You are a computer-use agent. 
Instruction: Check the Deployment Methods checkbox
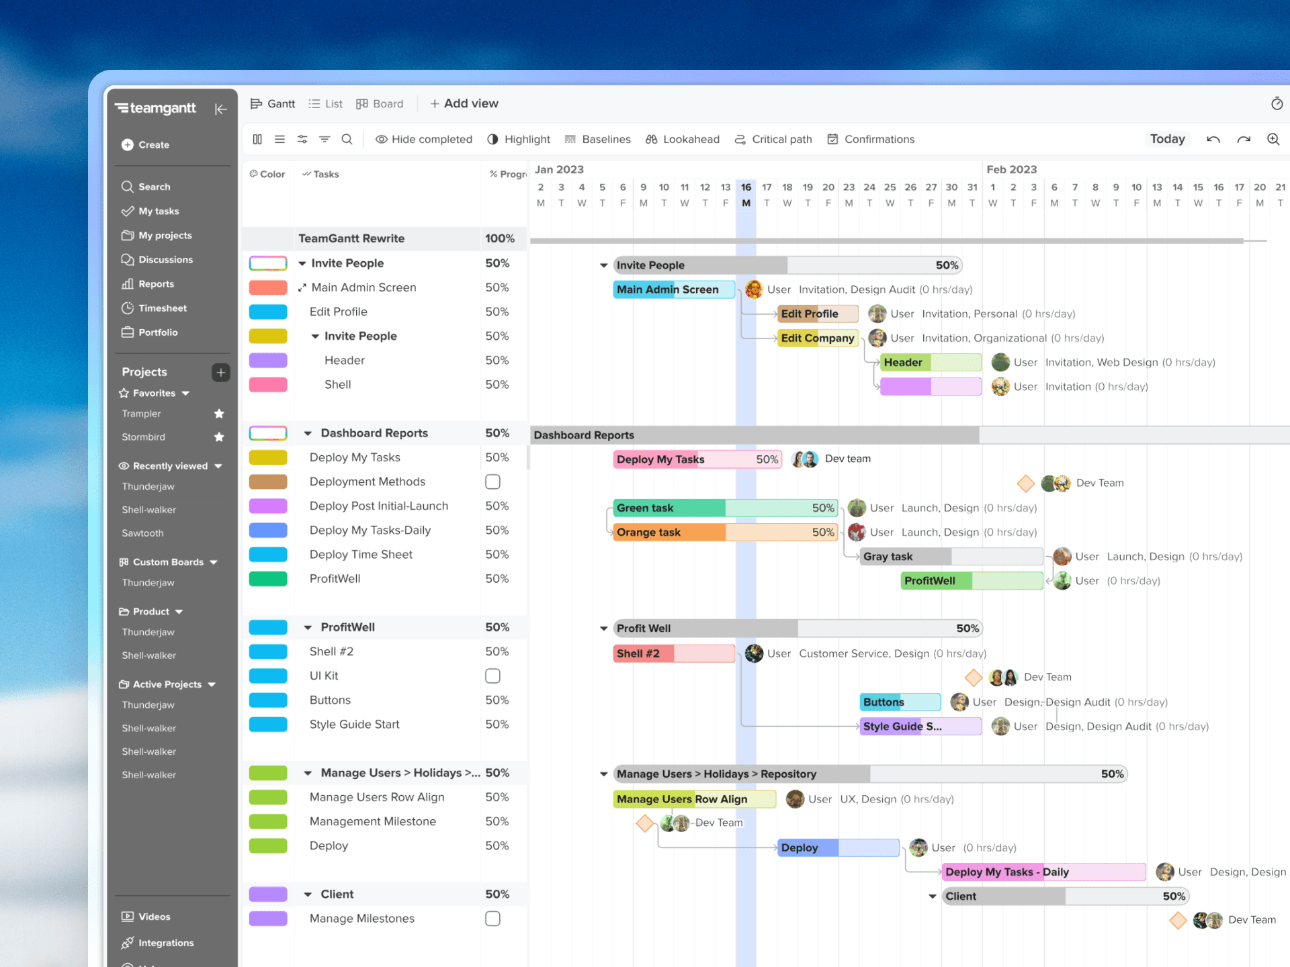[x=492, y=481]
